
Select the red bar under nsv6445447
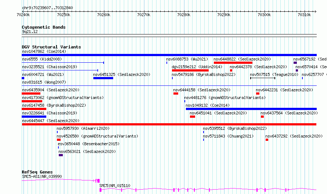click(x=169, y=124)
